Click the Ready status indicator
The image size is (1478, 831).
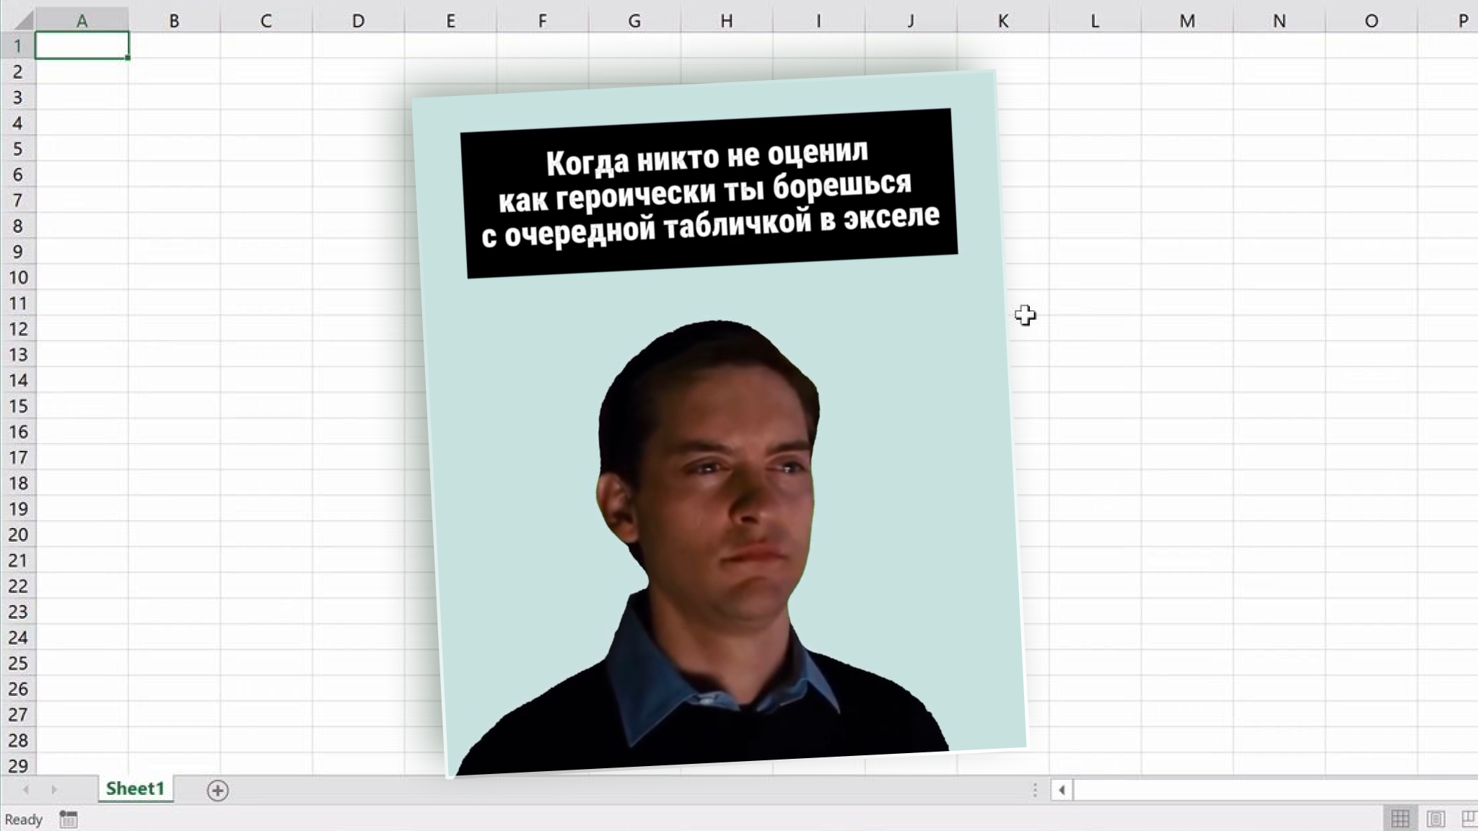(23, 819)
